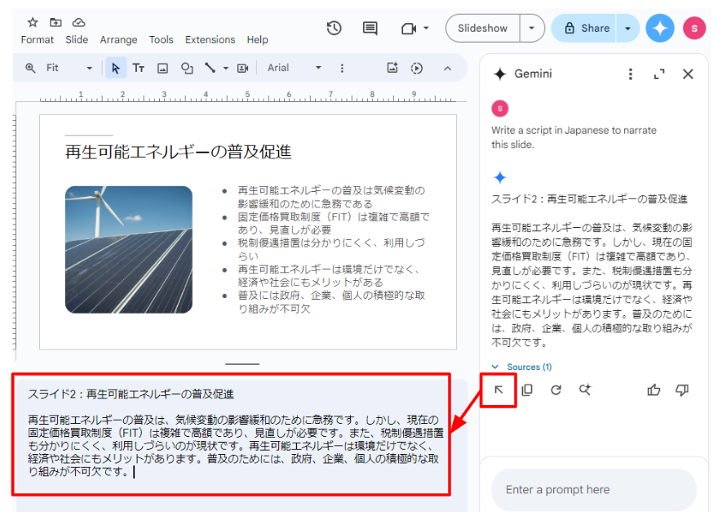The width and height of the screenshot is (718, 512).
Task: Start the Slideshow
Action: coord(483,29)
